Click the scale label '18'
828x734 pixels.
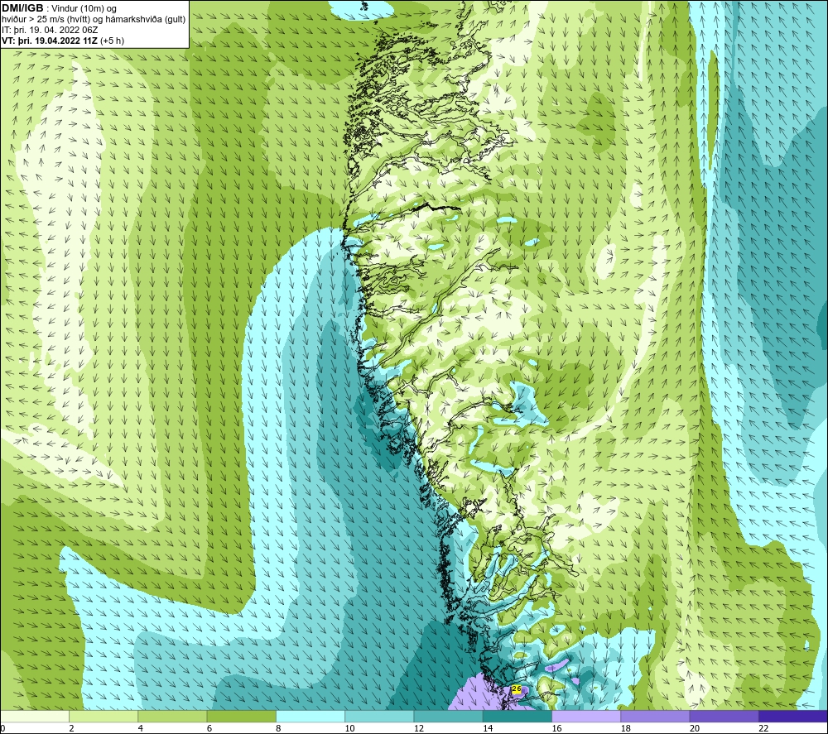626,728
